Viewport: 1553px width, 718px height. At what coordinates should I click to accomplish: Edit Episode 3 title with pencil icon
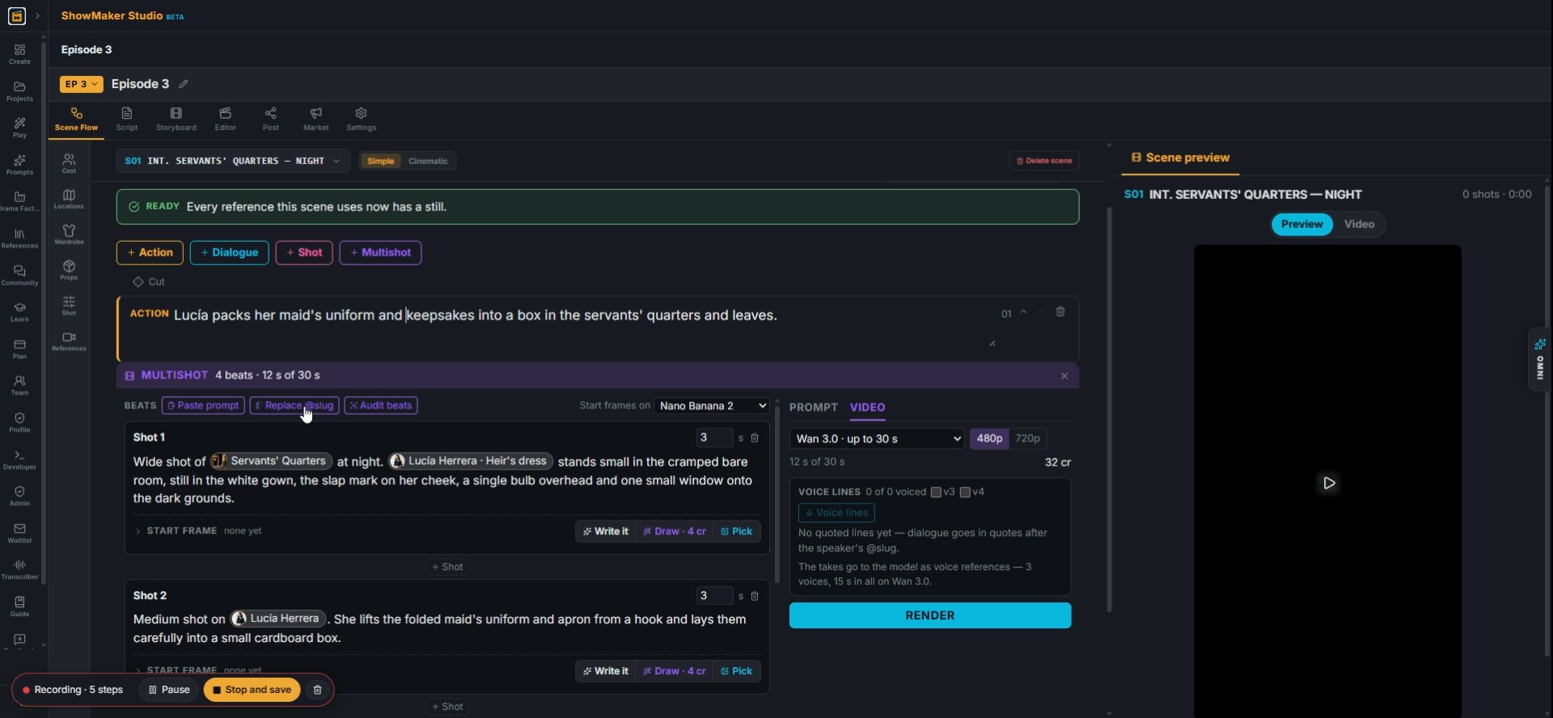(184, 84)
